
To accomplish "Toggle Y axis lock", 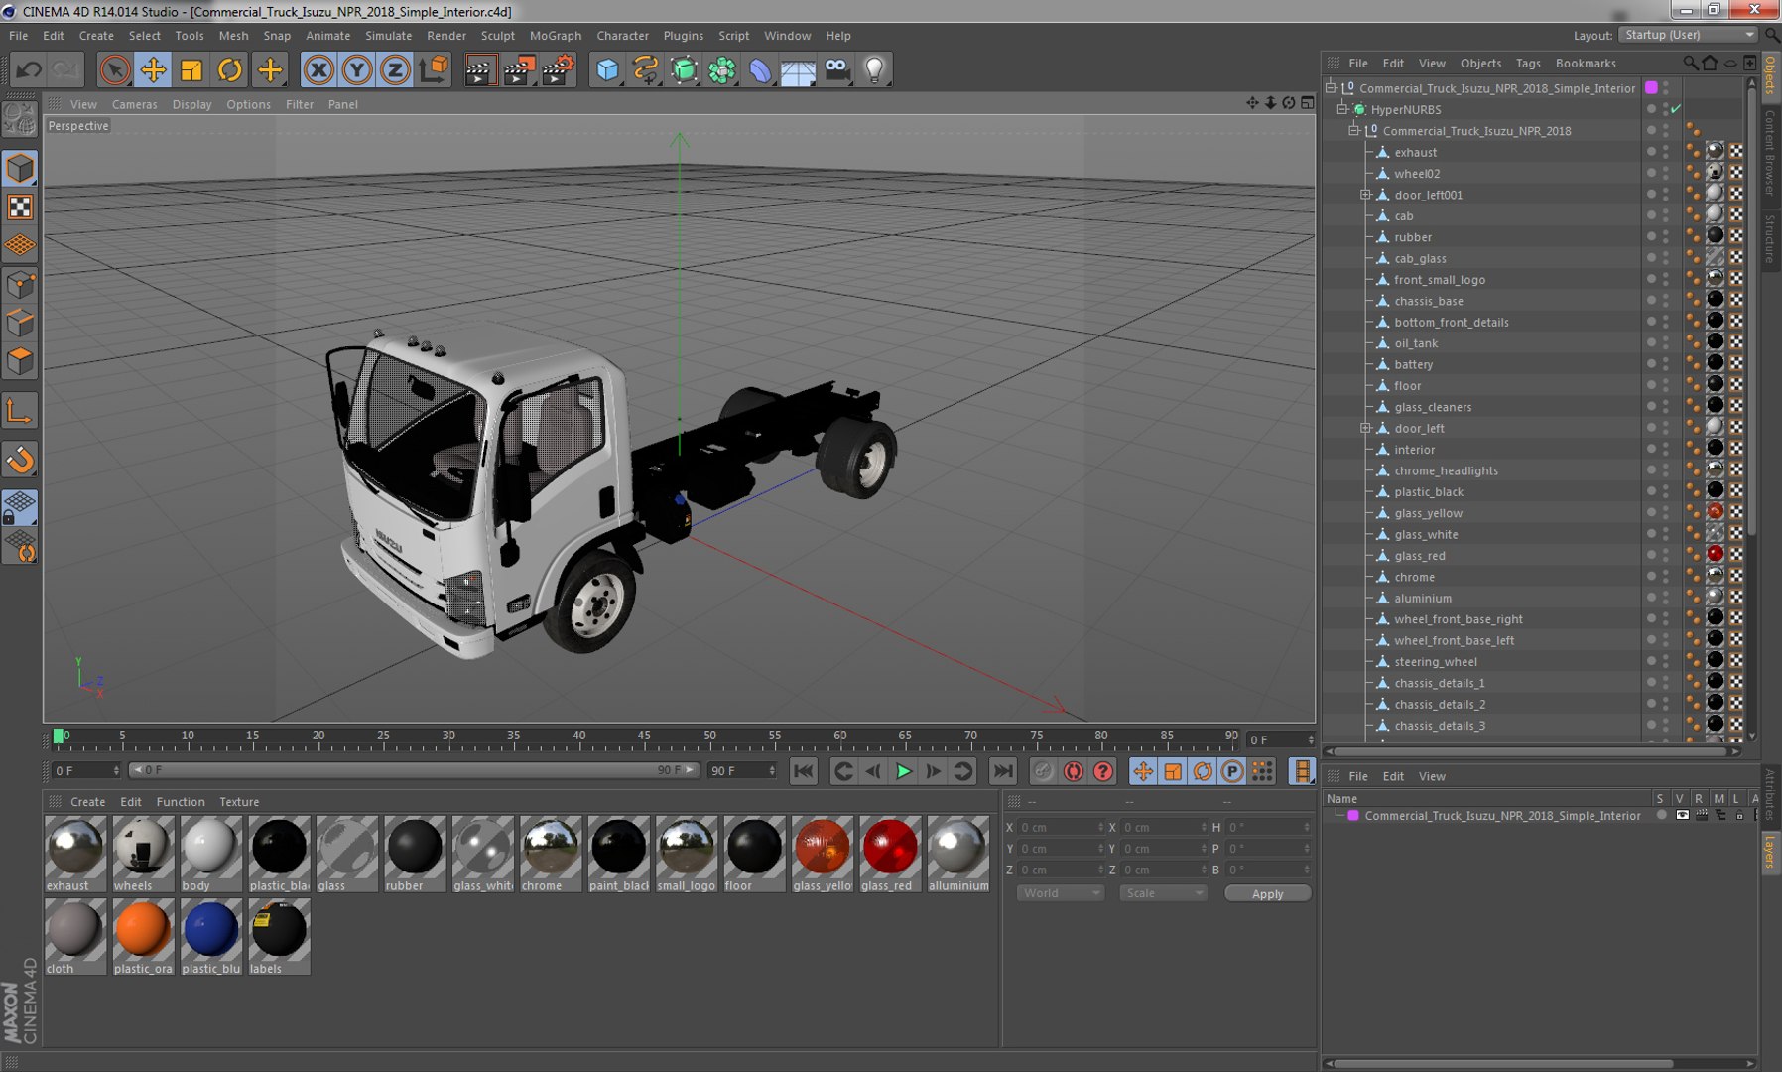I will [x=357, y=70].
